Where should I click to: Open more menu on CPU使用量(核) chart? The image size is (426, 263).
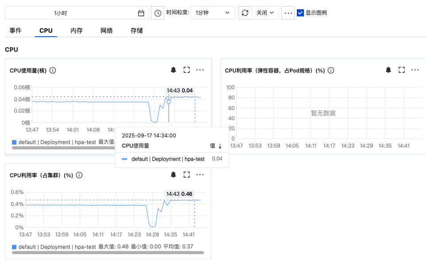click(x=200, y=70)
